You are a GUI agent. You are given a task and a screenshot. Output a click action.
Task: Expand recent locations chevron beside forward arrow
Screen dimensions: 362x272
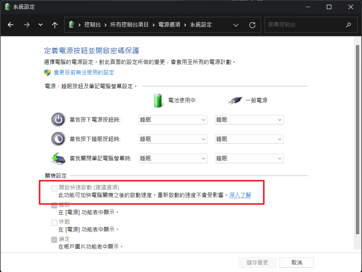pos(41,25)
